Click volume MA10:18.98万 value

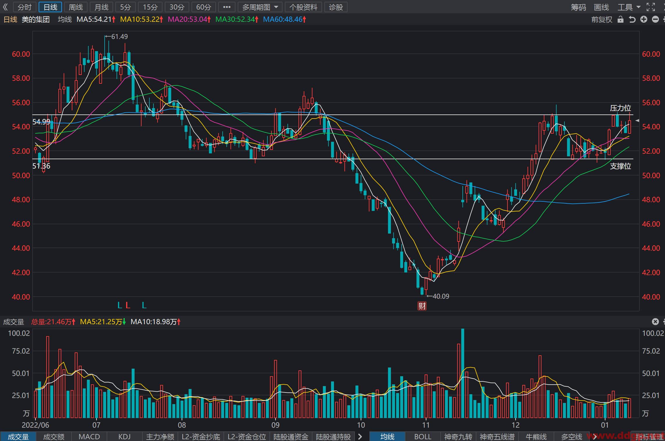point(155,322)
